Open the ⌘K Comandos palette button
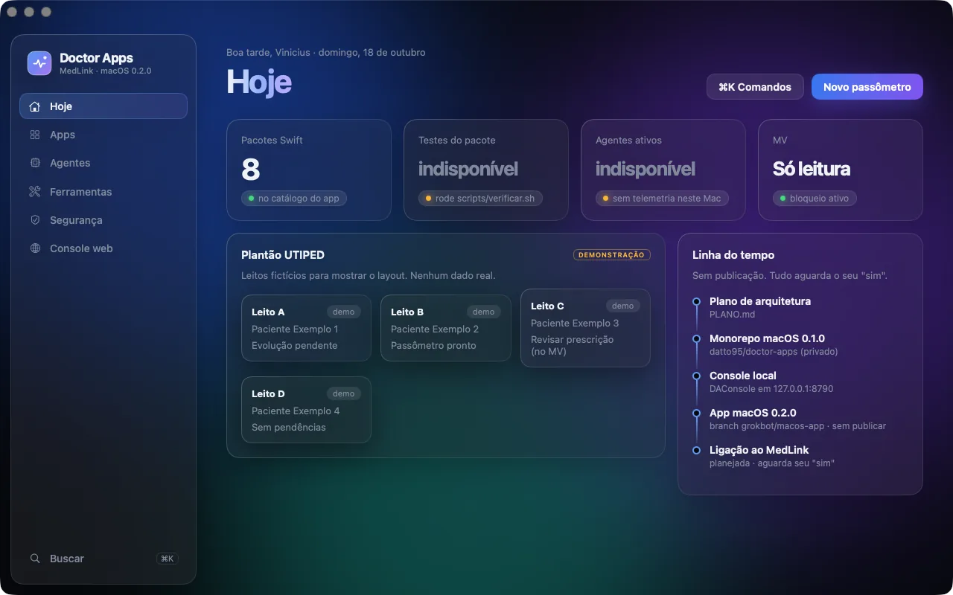 click(x=755, y=87)
